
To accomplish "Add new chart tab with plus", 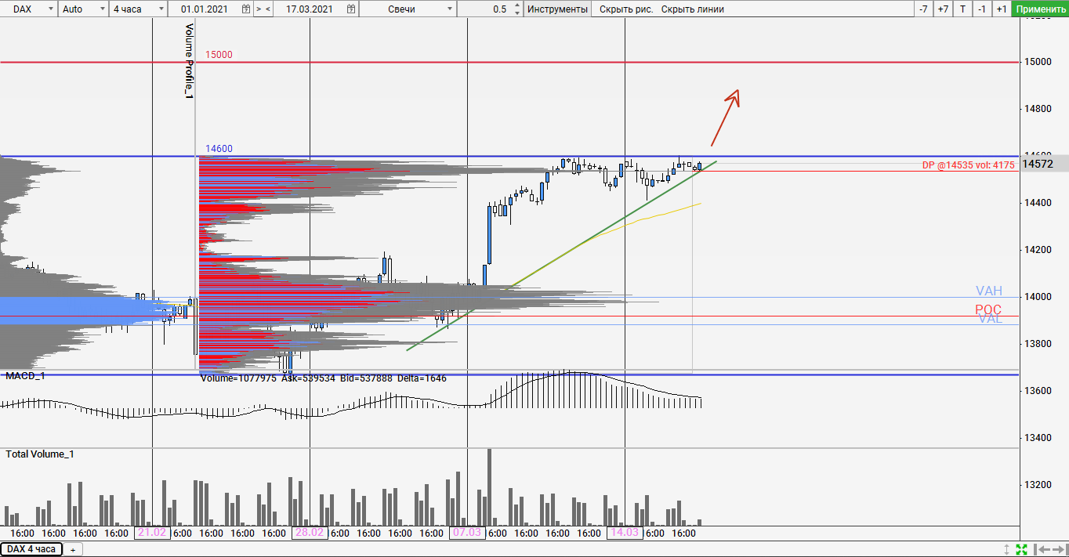I will (73, 550).
